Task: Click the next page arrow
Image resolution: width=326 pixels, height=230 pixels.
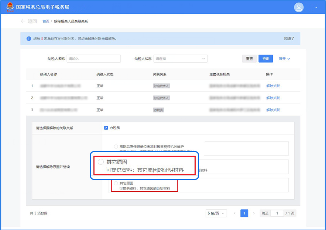Action: pyautogui.click(x=254, y=213)
